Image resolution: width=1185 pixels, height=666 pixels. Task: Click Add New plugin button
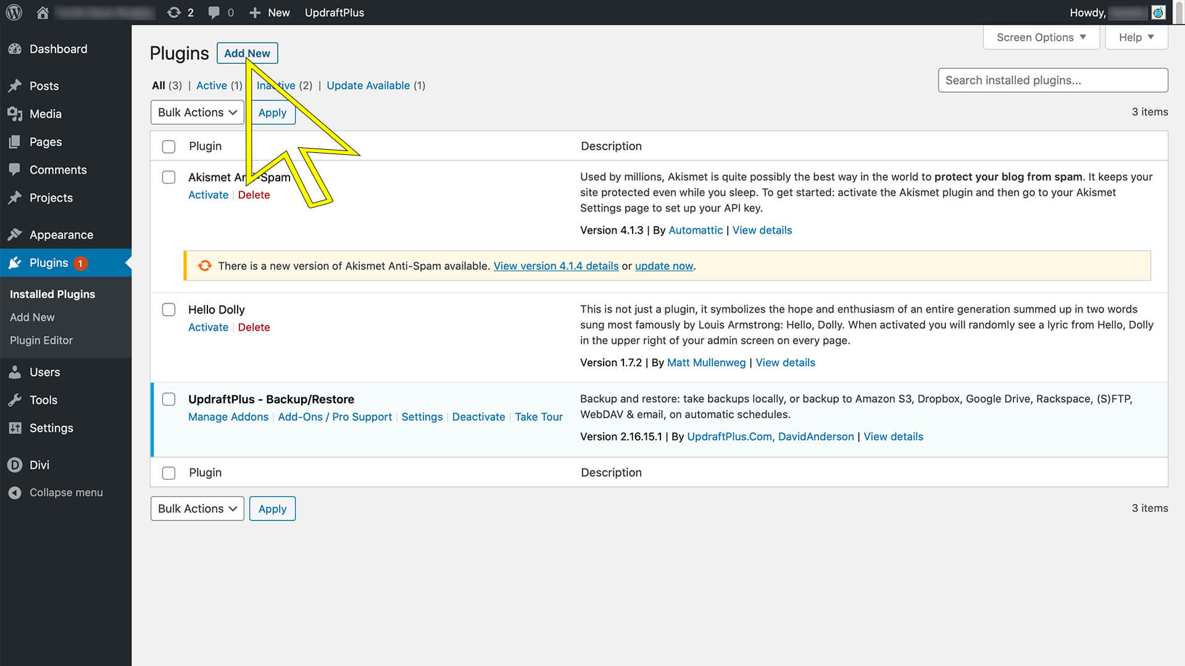247,53
